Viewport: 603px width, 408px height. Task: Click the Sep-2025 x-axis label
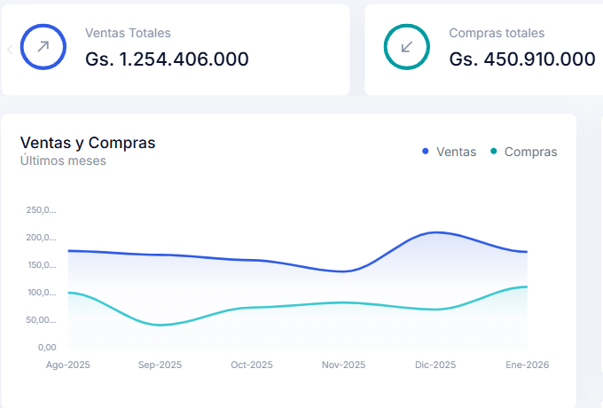tap(160, 365)
